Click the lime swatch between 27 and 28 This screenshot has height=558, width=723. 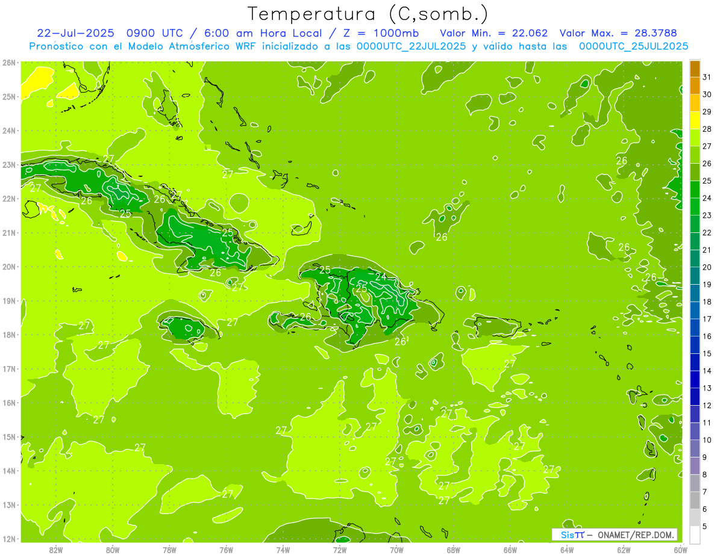695,137
